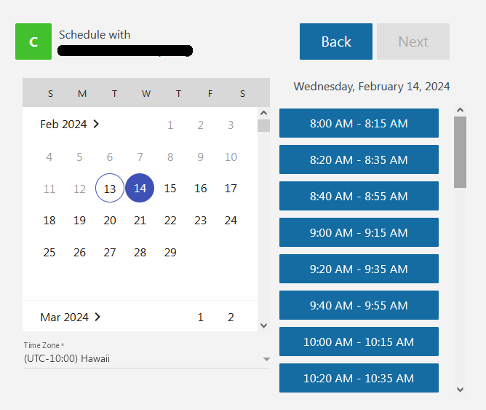Screen dimensions: 486x410
Task: Select the 9:00 AM - 9:15 AM slot
Action: [x=359, y=232]
